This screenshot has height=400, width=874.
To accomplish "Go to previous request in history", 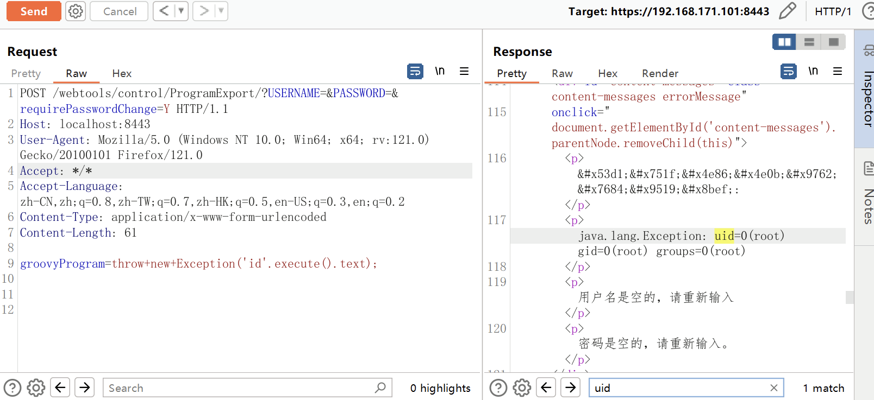I will [x=164, y=11].
